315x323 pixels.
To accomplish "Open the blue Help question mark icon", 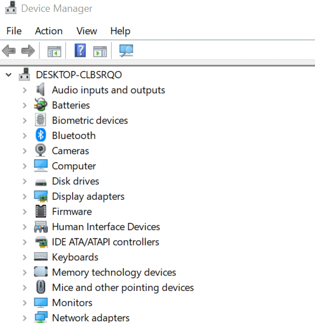I will (80, 50).
